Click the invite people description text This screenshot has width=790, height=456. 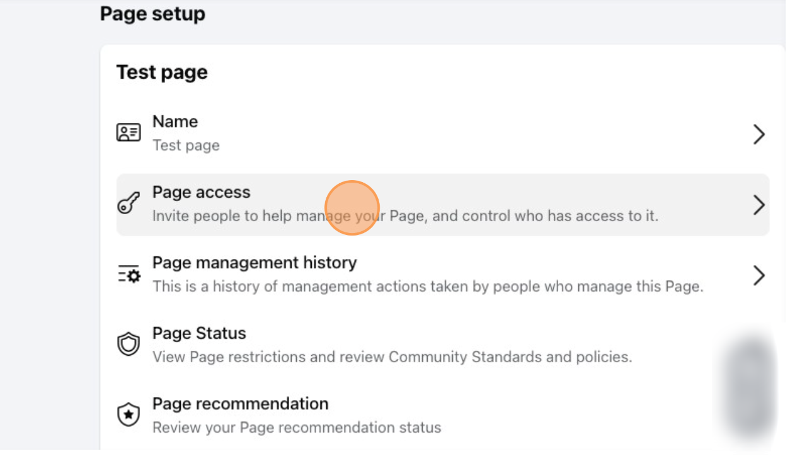(405, 215)
